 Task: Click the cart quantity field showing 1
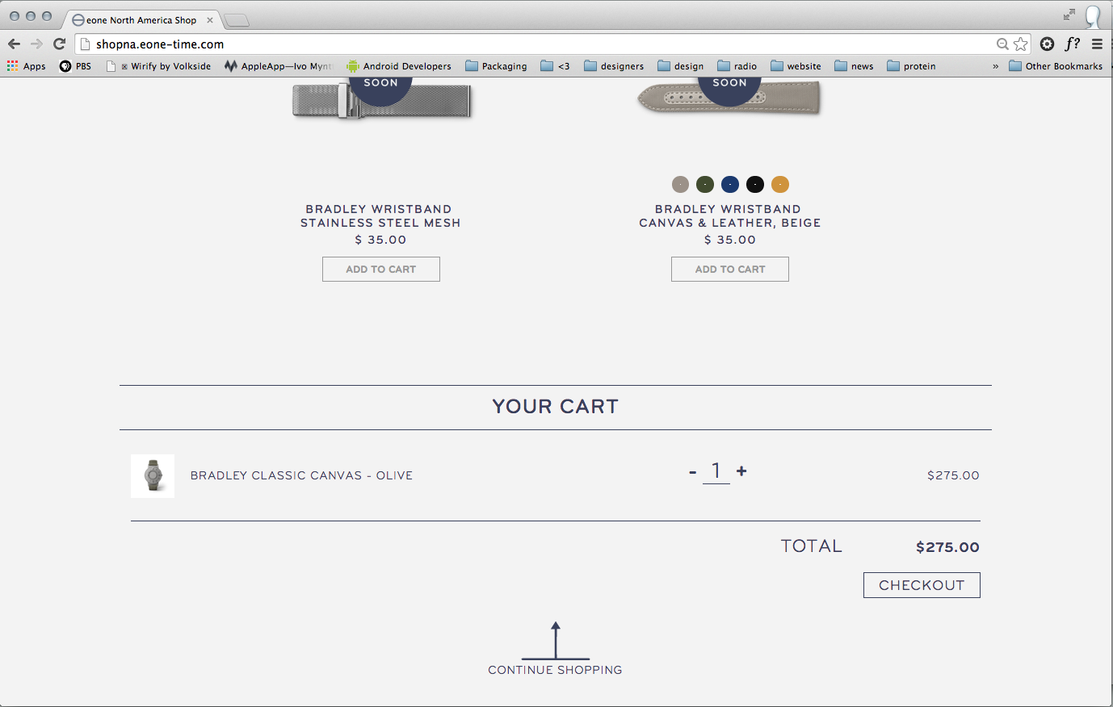coord(716,471)
